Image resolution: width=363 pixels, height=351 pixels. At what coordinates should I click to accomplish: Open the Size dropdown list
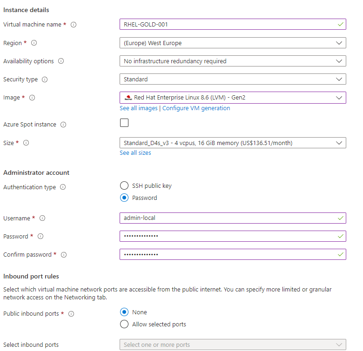(233, 143)
